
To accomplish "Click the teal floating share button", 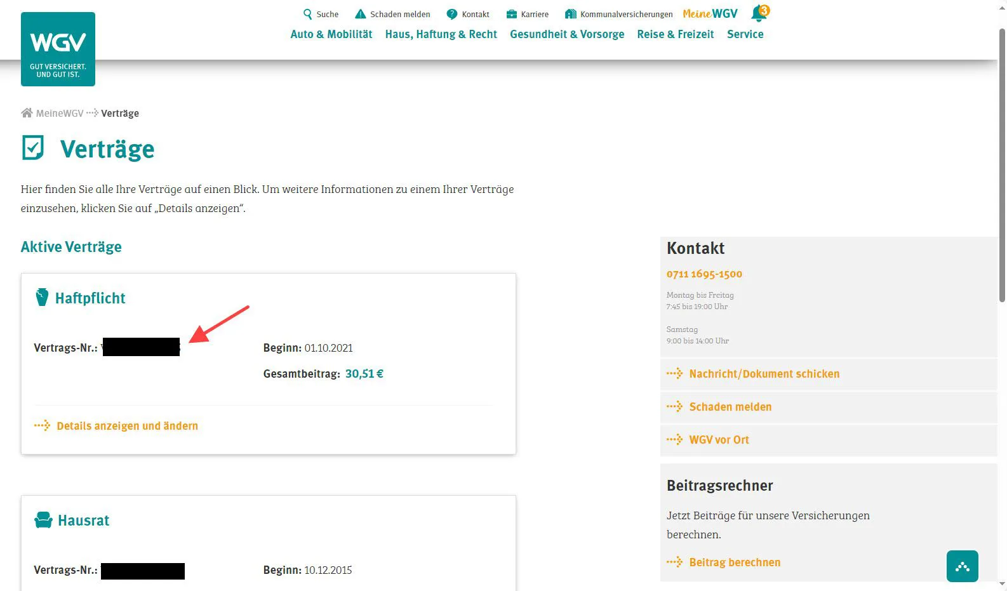I will point(962,566).
